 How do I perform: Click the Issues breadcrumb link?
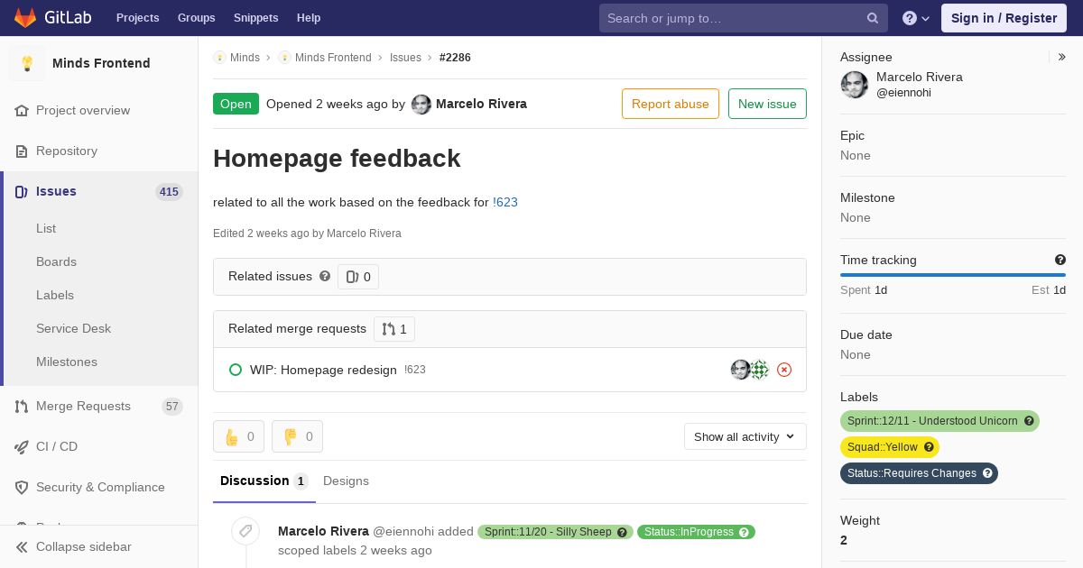pos(405,58)
